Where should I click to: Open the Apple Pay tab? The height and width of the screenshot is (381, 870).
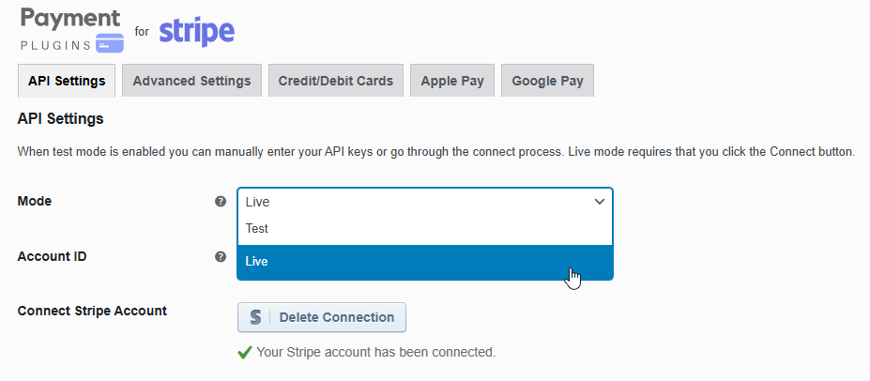(x=452, y=81)
